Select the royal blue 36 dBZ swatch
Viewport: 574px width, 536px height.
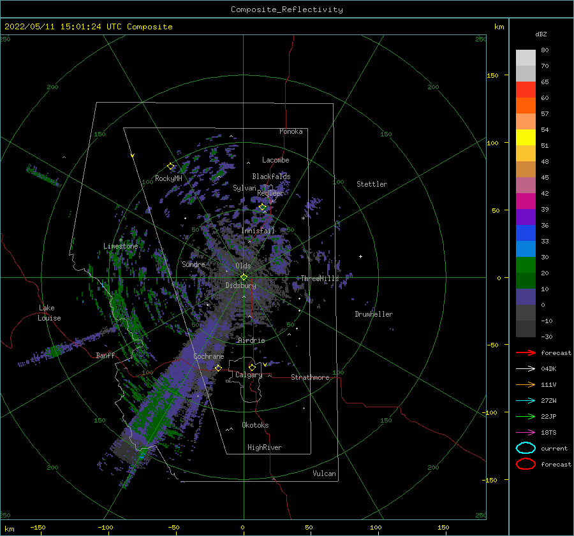(x=526, y=233)
